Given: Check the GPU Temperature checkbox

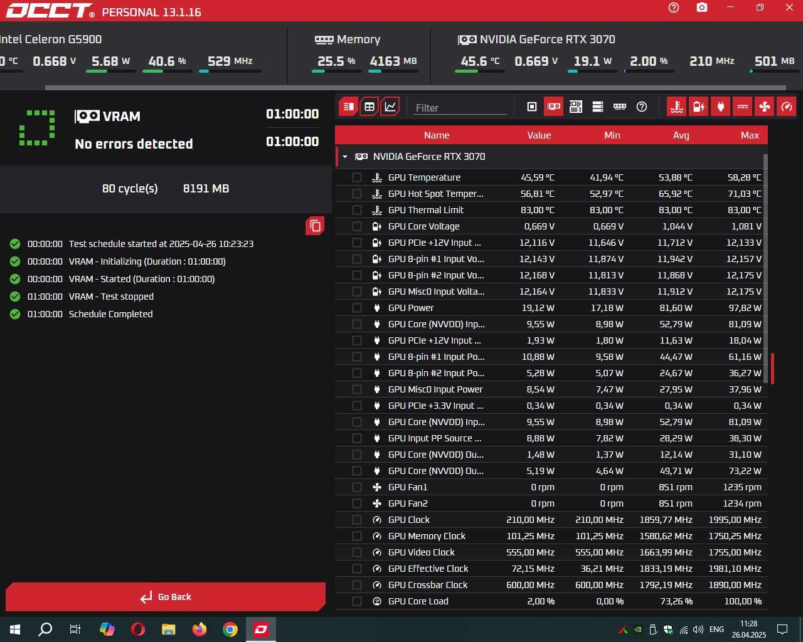Looking at the screenshot, I should click(x=357, y=177).
